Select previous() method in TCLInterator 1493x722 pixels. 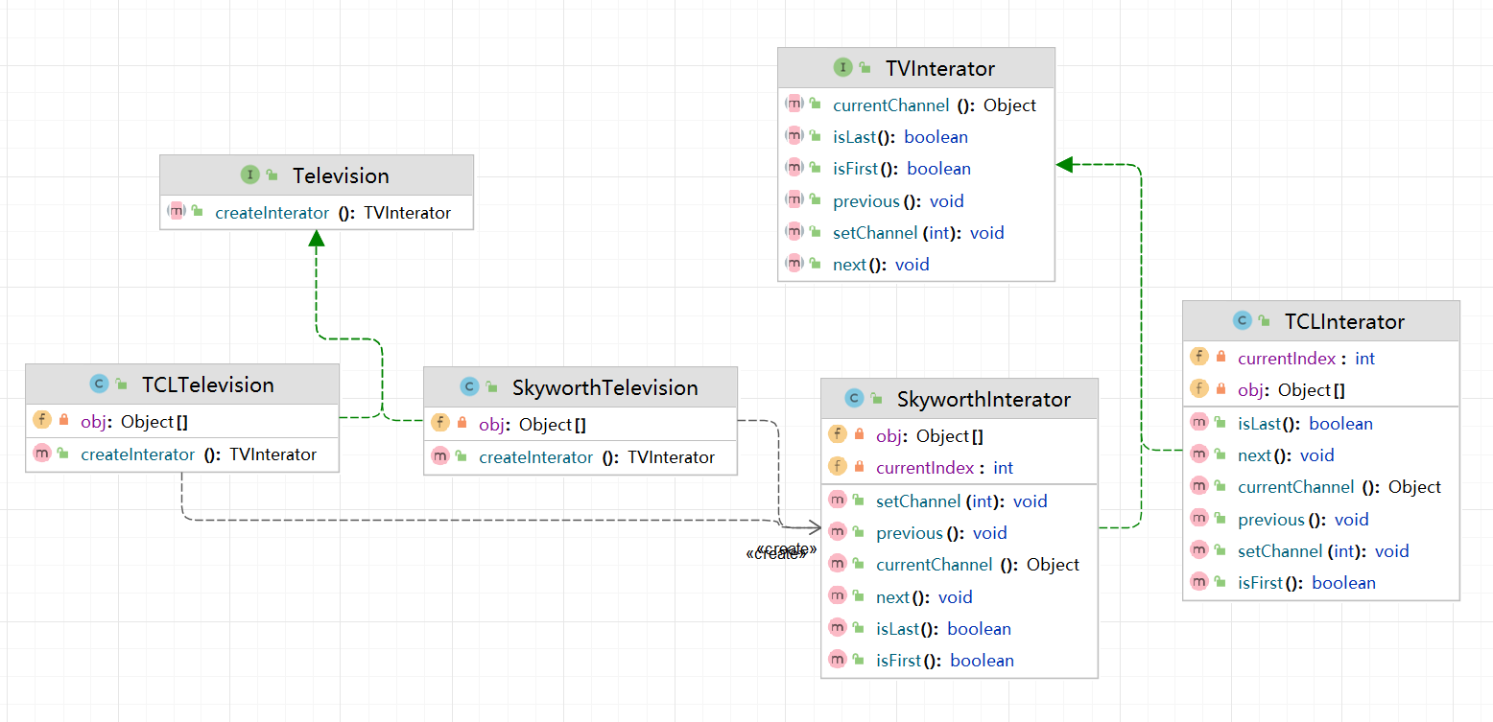1302,520
